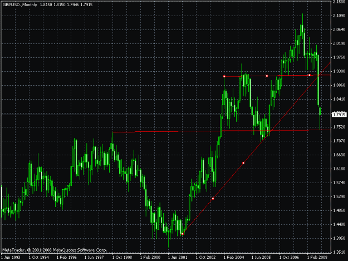
Task: Click the 1.9750 price scale label
Action: pyautogui.click(x=339, y=58)
